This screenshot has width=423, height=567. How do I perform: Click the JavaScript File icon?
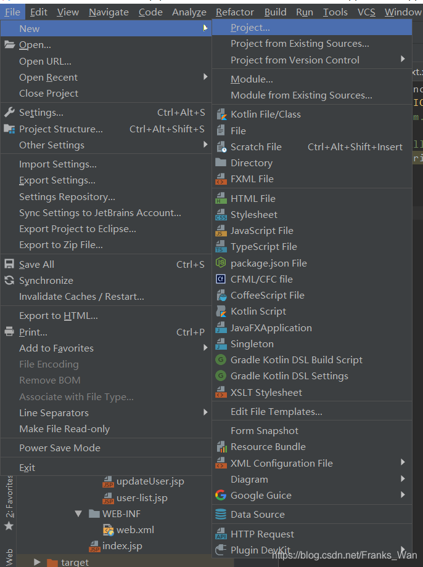pyautogui.click(x=221, y=231)
